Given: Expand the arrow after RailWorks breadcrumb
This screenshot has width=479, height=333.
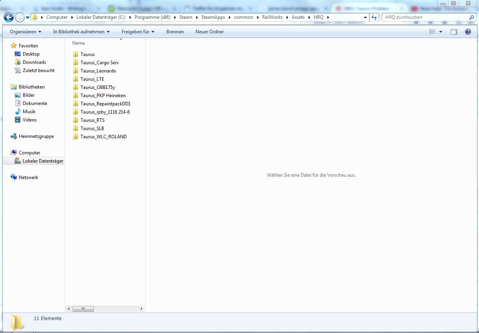Looking at the screenshot, I should click(287, 17).
